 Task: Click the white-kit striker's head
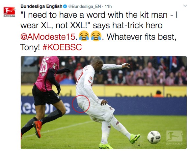(x=98, y=65)
